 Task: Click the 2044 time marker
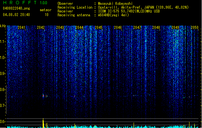click(79, 28)
